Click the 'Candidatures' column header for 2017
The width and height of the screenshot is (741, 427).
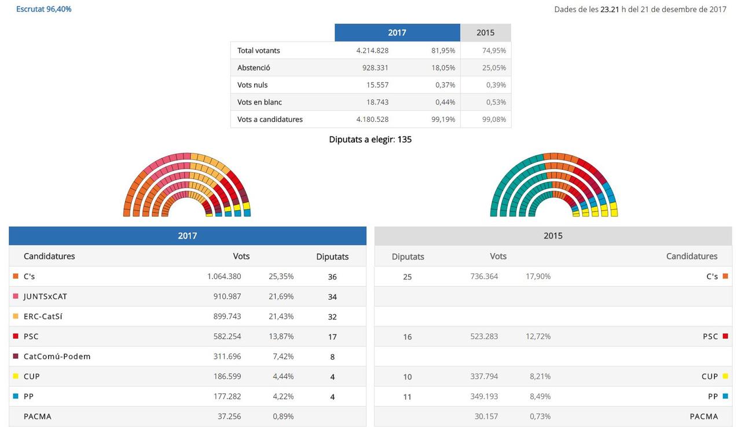click(49, 256)
